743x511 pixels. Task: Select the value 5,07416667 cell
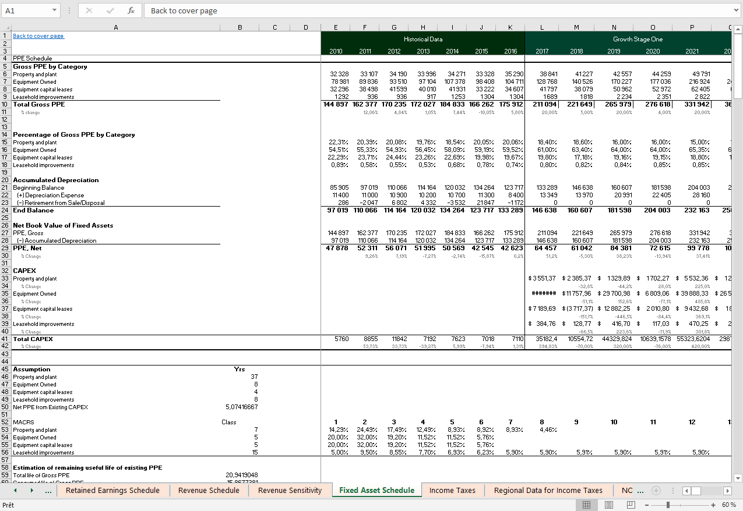coord(241,407)
